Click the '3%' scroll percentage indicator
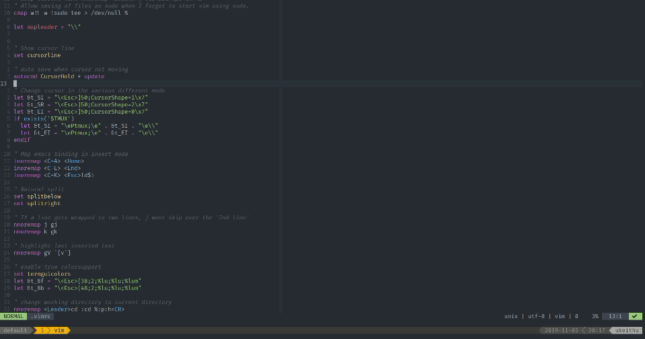The width and height of the screenshot is (645, 339). tap(595, 316)
